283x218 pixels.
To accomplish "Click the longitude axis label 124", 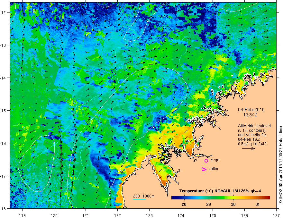I will (x=181, y=215).
